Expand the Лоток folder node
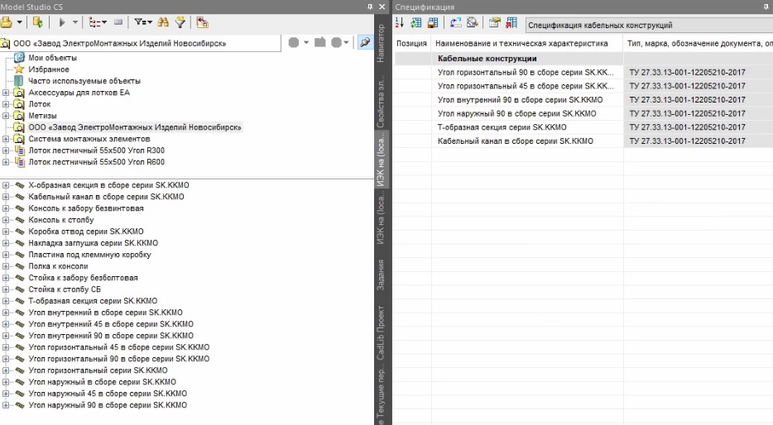Image resolution: width=773 pixels, height=425 pixels. [x=6, y=104]
